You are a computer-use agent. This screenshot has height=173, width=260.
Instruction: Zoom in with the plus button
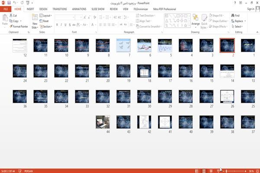[245, 171]
